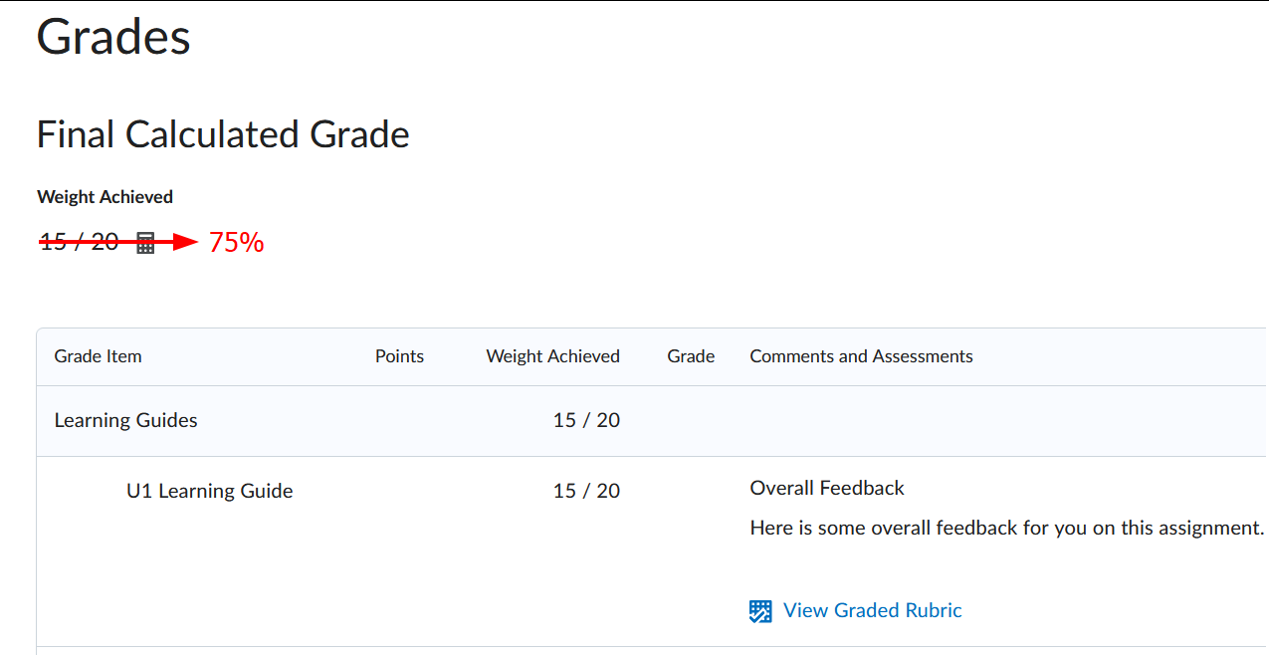Screen dimensions: 1269x655
Task: Click the graded rubric icon
Action: click(760, 611)
